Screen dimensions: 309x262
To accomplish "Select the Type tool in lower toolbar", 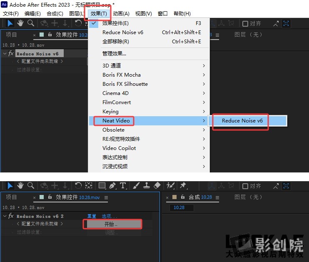I will coord(123,186).
